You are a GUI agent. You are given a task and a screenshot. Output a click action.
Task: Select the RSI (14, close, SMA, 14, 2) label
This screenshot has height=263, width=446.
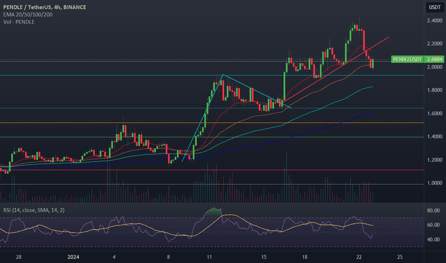[x=34, y=210]
